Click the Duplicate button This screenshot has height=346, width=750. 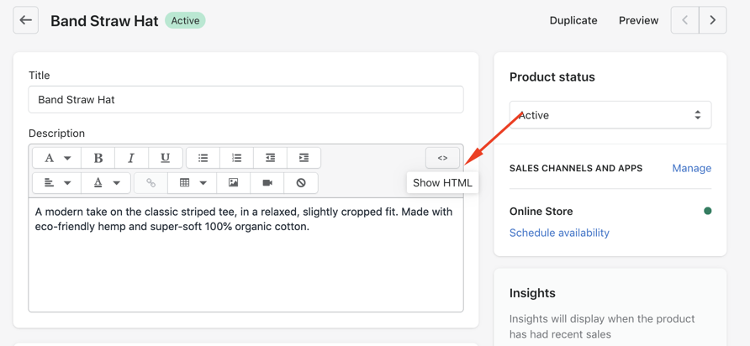pos(573,20)
